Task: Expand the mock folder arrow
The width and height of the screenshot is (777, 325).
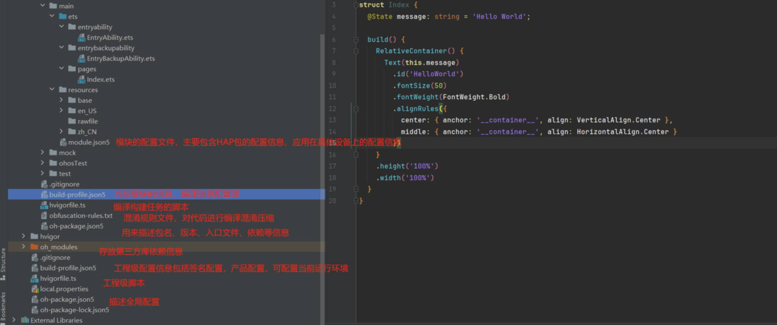Action: tap(42, 152)
